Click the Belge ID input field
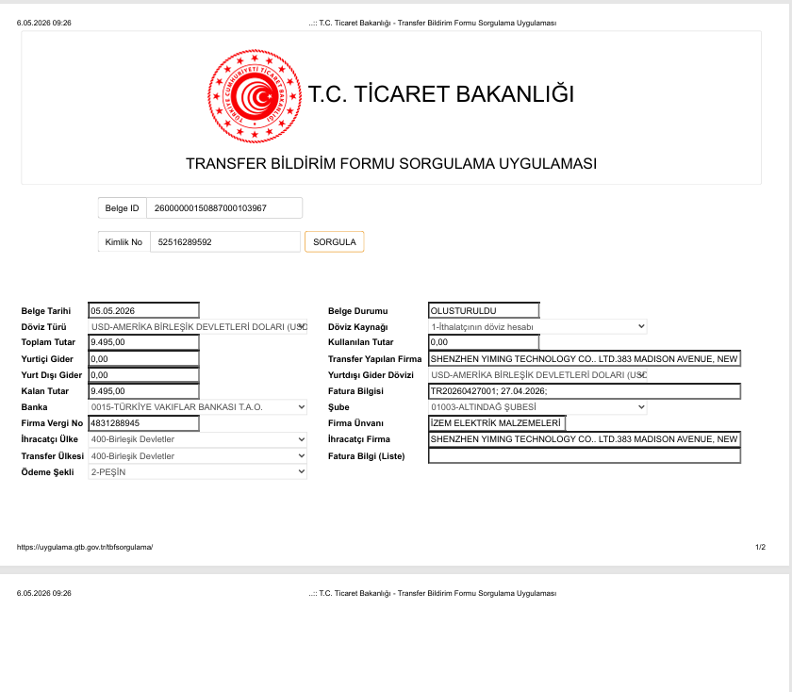The image size is (792, 692). click(224, 208)
